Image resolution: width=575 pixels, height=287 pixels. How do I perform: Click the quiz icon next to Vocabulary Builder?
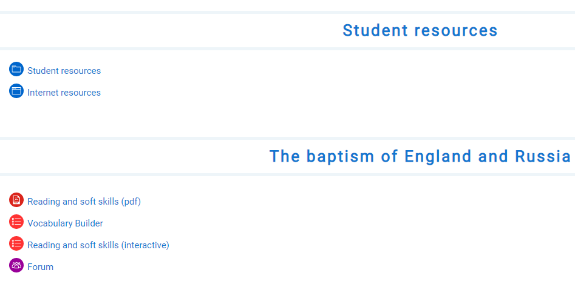click(x=16, y=222)
